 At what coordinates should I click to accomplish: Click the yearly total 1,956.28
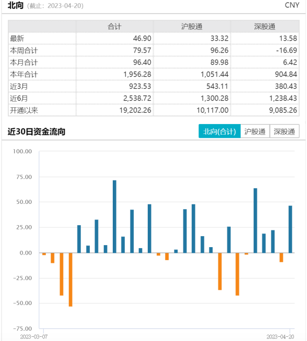point(137,75)
